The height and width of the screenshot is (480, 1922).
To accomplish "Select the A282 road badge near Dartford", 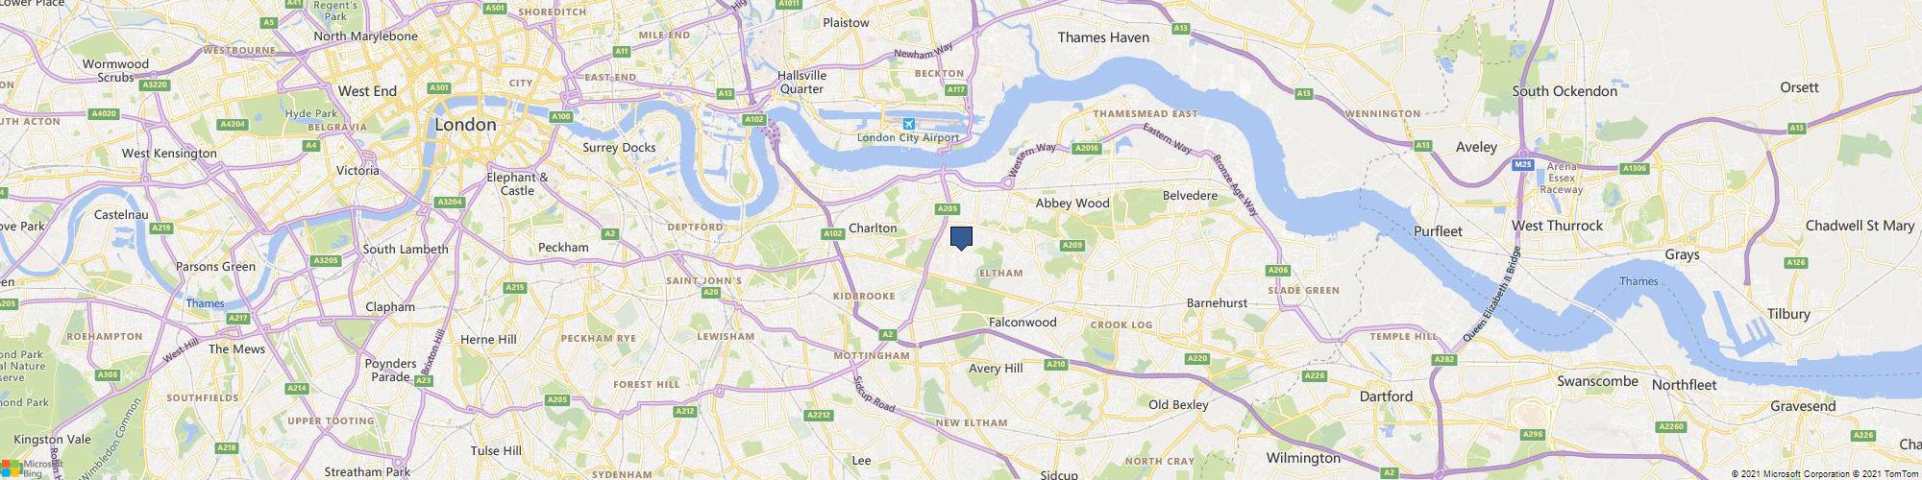I will click(x=1444, y=360).
